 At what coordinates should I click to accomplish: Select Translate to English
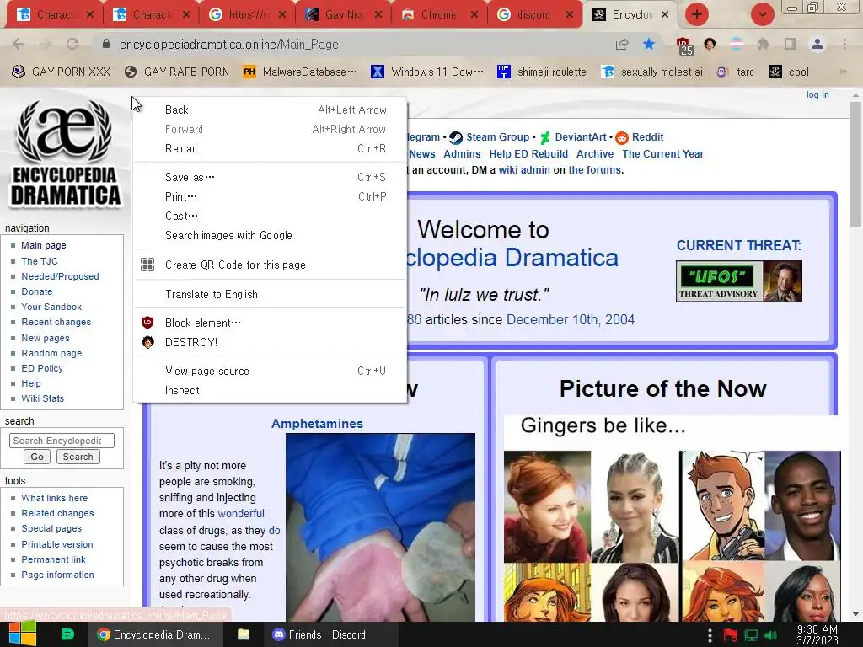pos(270,294)
